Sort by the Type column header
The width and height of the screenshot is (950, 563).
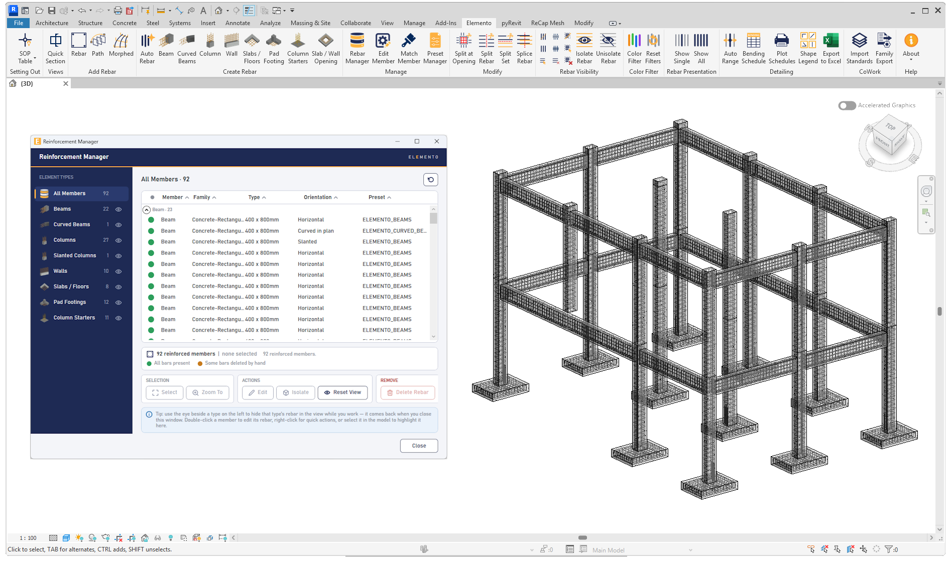[x=257, y=197]
